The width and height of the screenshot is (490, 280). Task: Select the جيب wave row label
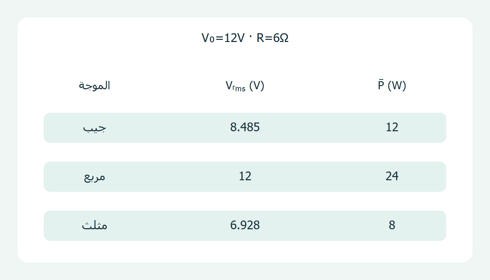(x=94, y=128)
